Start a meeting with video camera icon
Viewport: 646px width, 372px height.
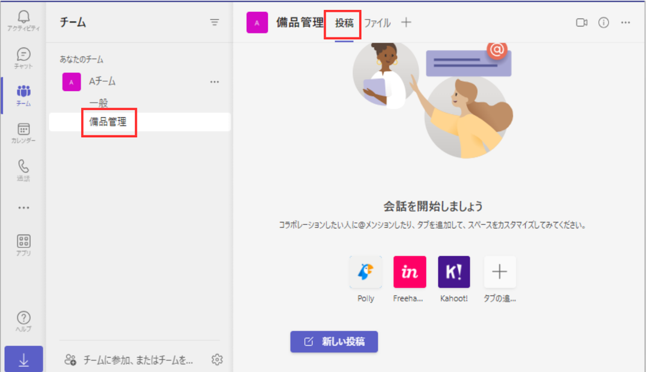coord(581,23)
